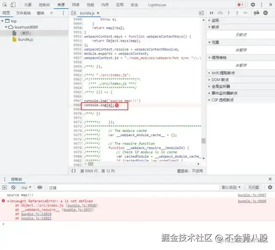
Task: Click the editor horizontal scrollbar thumb
Action: click(x=91, y=164)
